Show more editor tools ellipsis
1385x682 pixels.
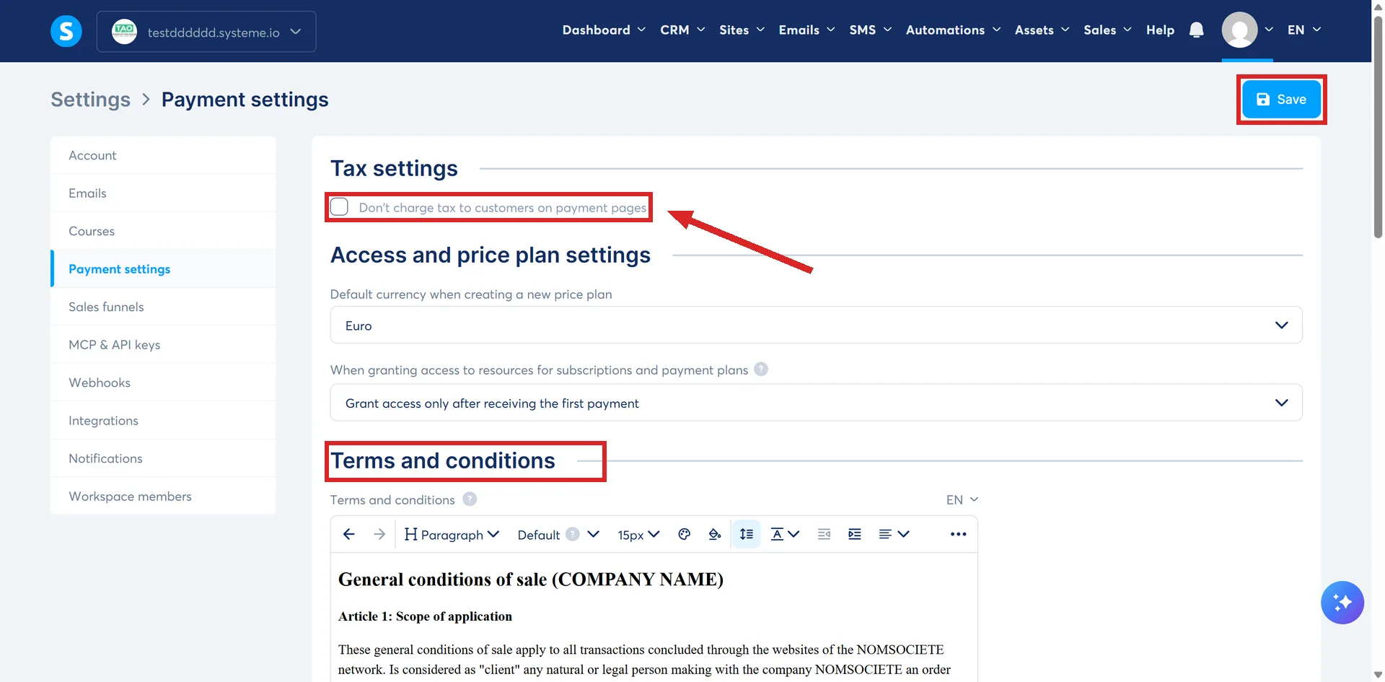958,534
